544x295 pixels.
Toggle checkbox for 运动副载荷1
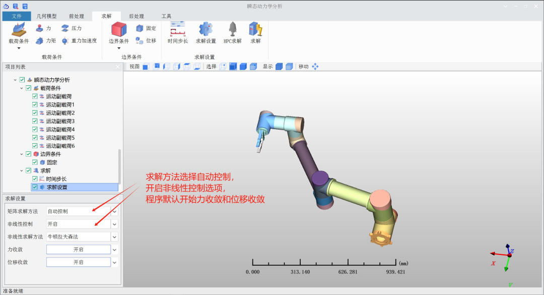35,105
